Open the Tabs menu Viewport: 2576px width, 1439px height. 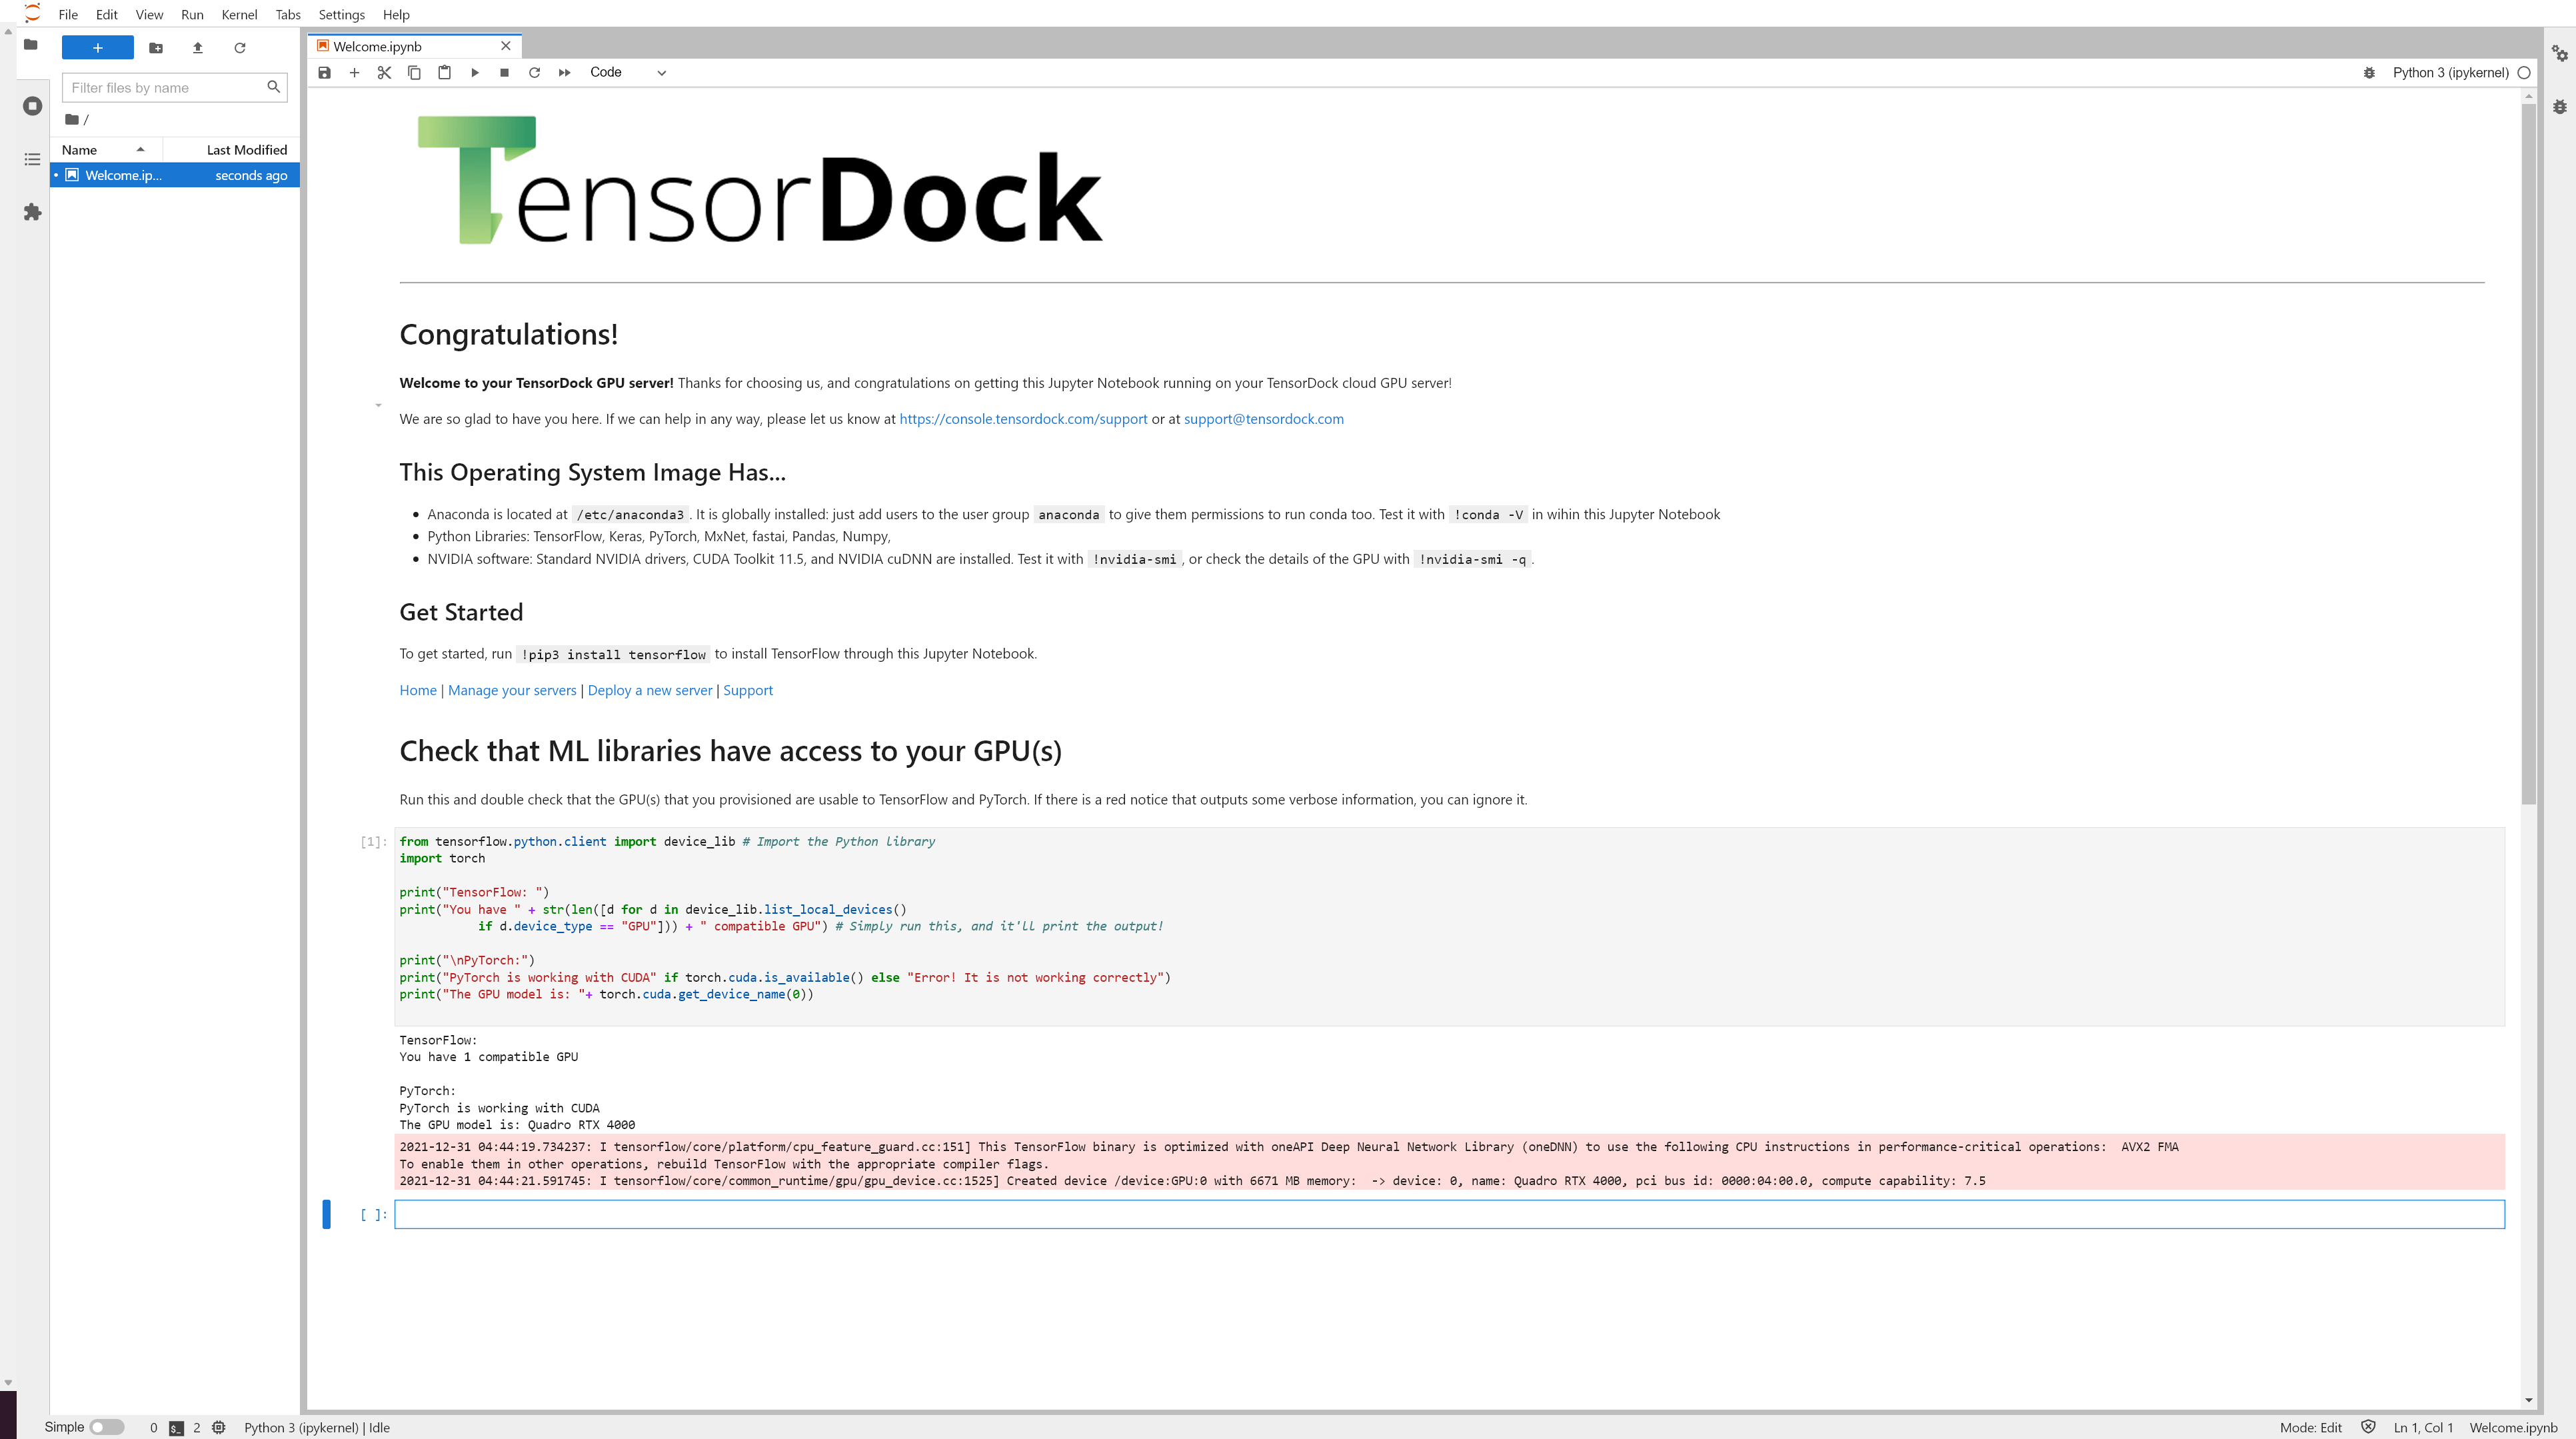[288, 14]
